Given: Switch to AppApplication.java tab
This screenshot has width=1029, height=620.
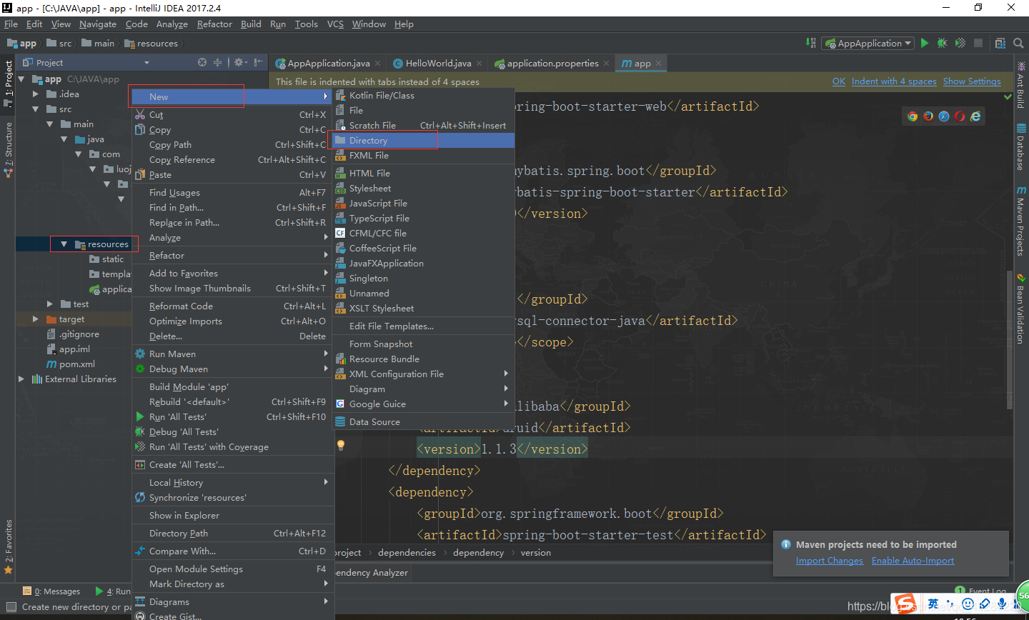Looking at the screenshot, I should tap(328, 64).
